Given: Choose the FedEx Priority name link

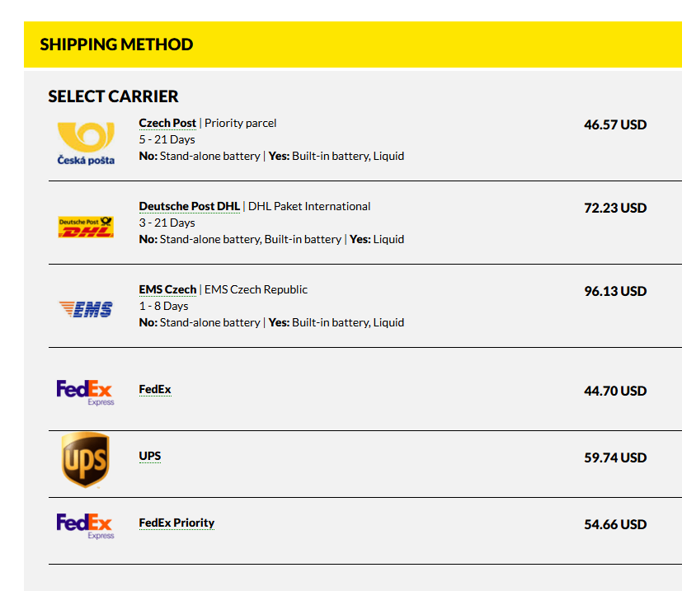Looking at the screenshot, I should tap(176, 523).
